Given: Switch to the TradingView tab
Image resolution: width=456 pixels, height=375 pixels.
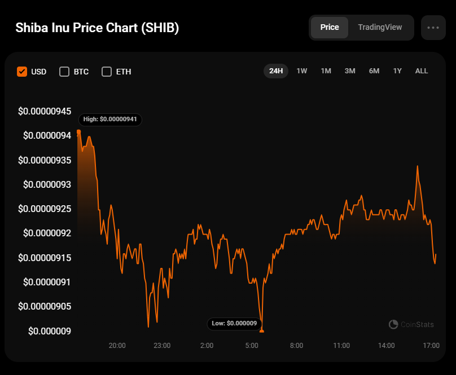Looking at the screenshot, I should (380, 28).
